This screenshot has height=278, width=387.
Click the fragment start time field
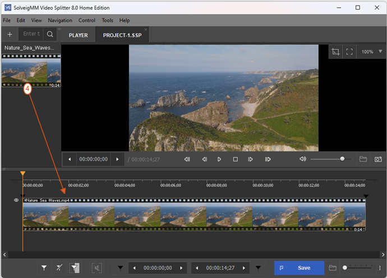[x=158, y=268]
